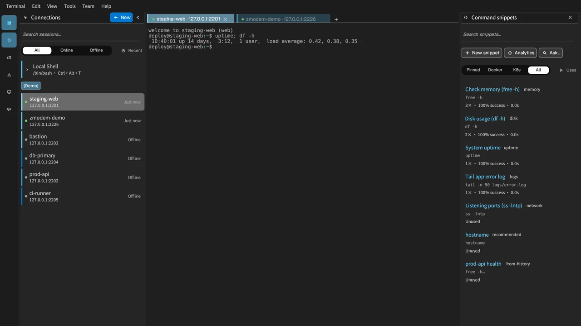Collapse the Connections panel with the arrow
The height and width of the screenshot is (326, 581).
(x=138, y=17)
